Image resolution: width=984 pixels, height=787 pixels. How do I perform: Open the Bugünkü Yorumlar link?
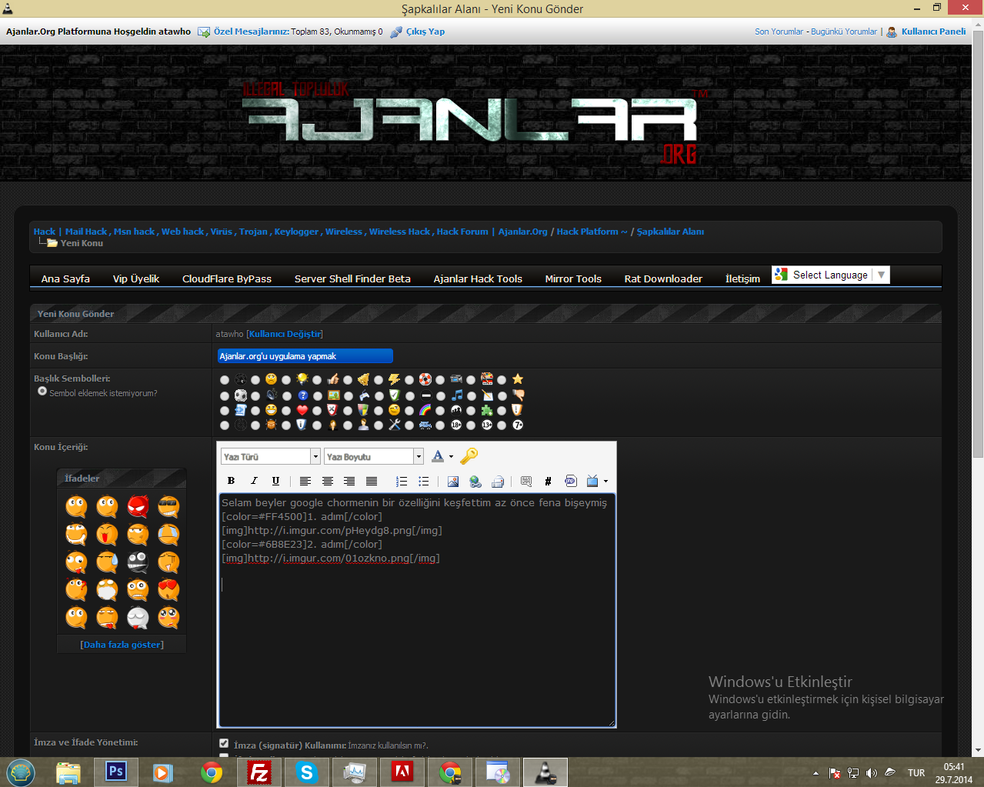(844, 32)
